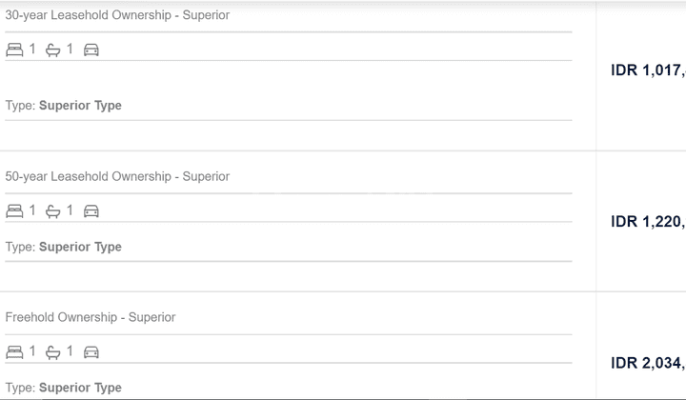Open Freehold Ownership - Superior title
This screenshot has width=686, height=400.
(91, 317)
